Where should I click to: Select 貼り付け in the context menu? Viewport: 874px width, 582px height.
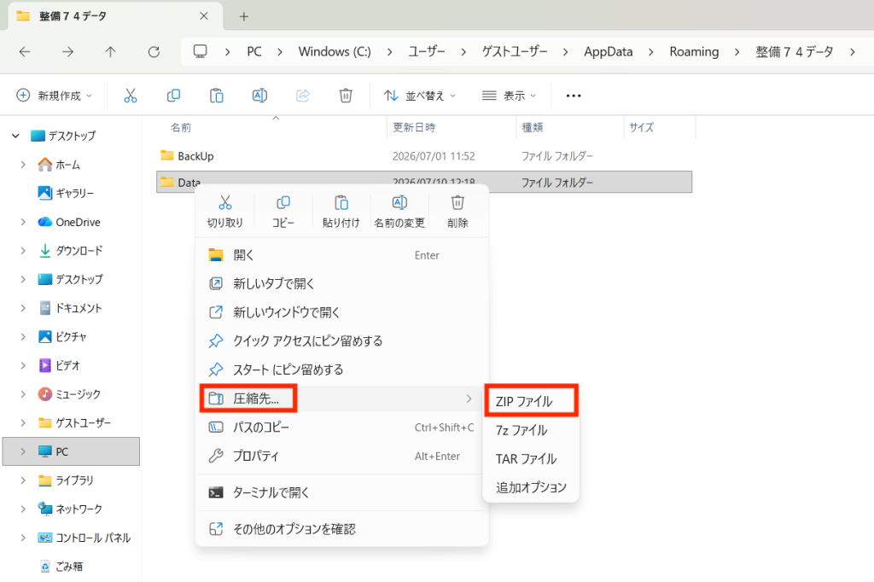[x=341, y=212]
